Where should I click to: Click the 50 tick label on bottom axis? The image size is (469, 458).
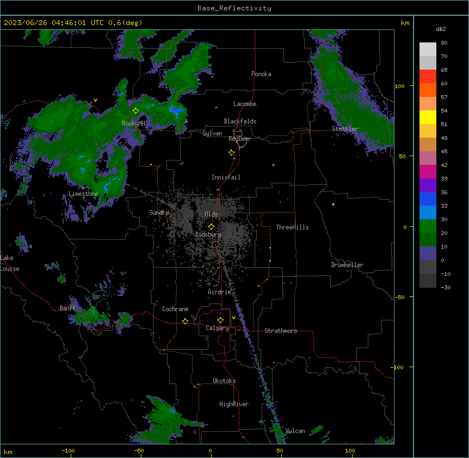click(280, 450)
